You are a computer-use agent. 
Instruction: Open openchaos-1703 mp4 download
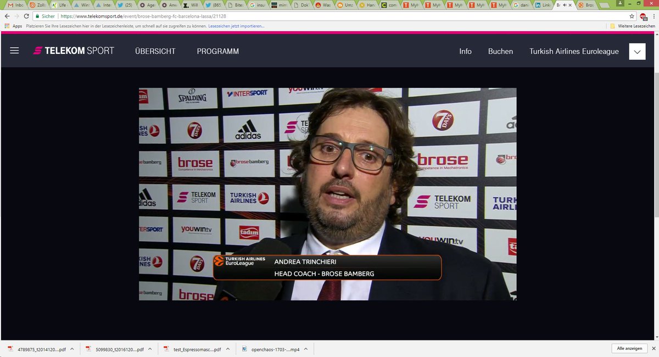click(x=272, y=349)
